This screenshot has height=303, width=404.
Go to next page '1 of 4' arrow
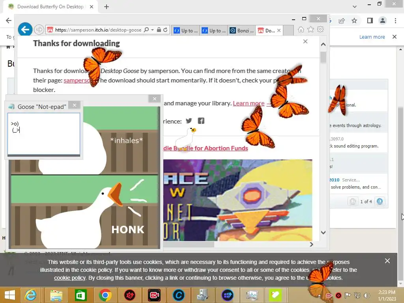click(380, 201)
